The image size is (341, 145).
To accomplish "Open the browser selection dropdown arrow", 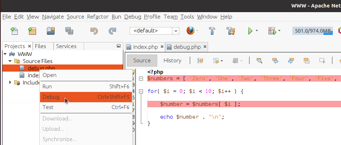I will pyautogui.click(x=197, y=31).
